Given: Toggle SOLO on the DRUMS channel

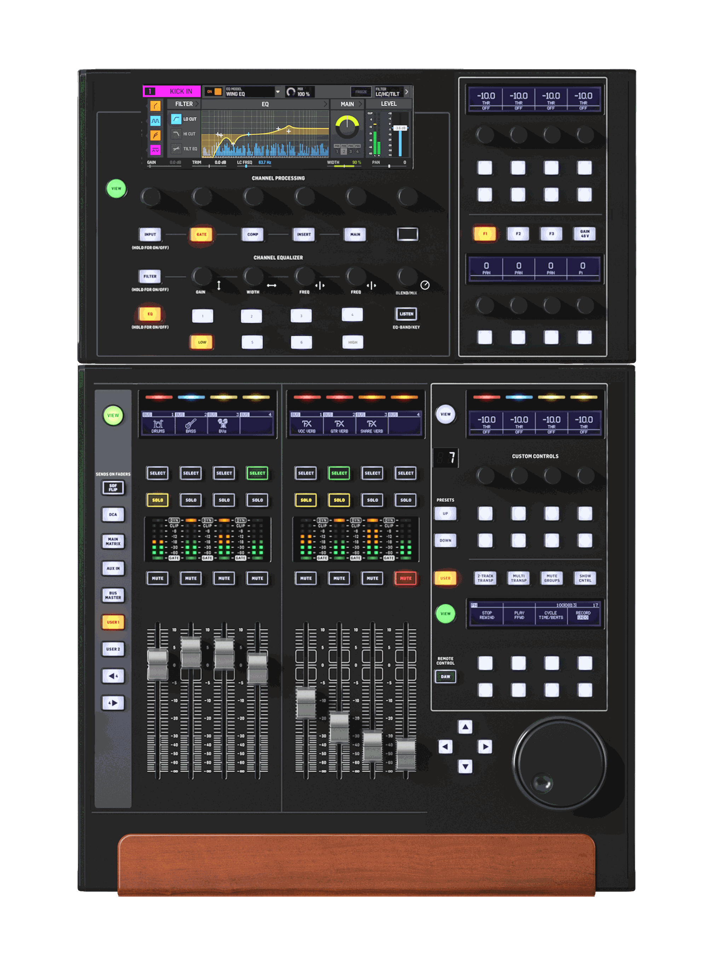Looking at the screenshot, I should pyautogui.click(x=157, y=500).
